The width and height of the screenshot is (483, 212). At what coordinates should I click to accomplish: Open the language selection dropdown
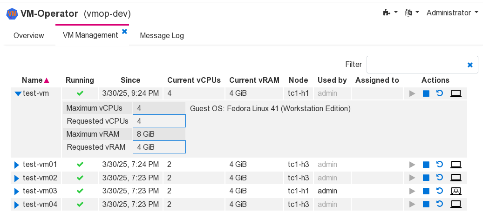411,13
